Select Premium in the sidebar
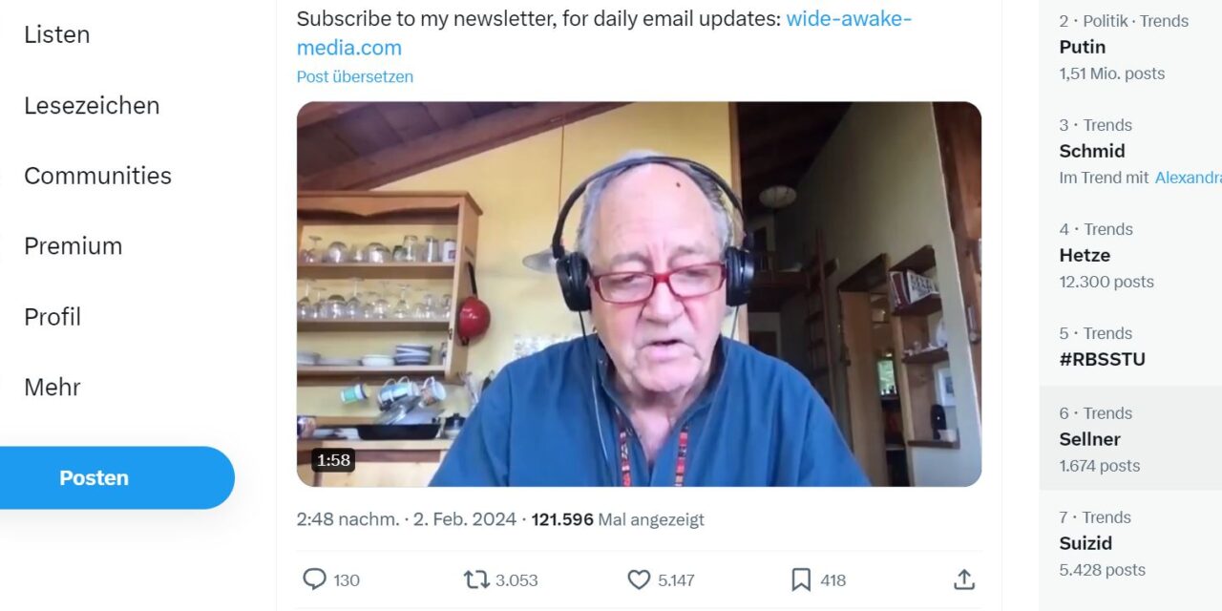 pyautogui.click(x=74, y=246)
